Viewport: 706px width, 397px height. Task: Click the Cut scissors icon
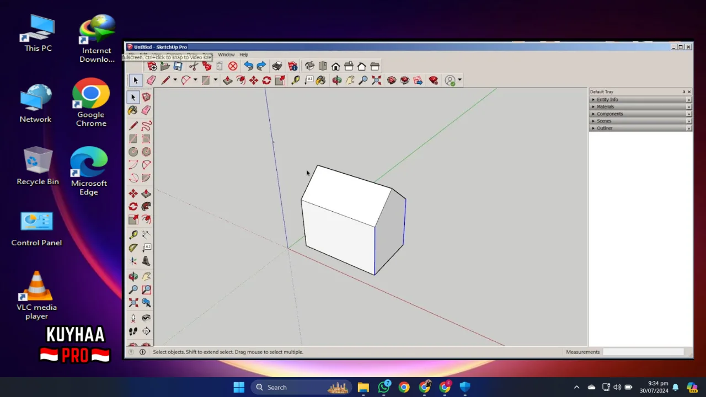click(193, 66)
